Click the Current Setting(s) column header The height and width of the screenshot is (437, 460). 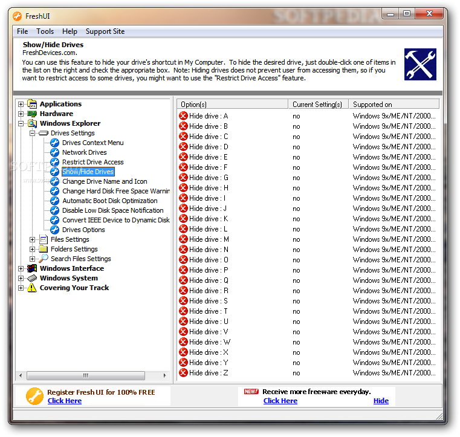pyautogui.click(x=318, y=104)
